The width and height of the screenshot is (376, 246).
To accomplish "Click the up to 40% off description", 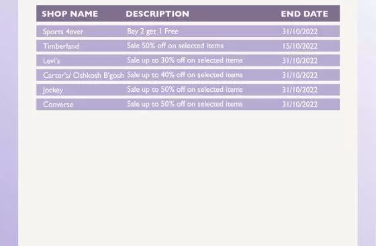I will click(x=185, y=75).
